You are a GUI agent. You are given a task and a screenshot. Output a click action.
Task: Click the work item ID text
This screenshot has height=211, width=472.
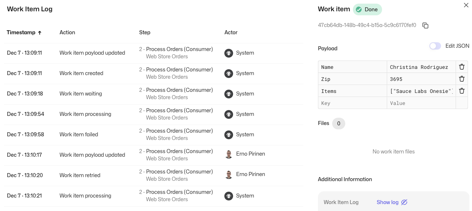(366, 26)
